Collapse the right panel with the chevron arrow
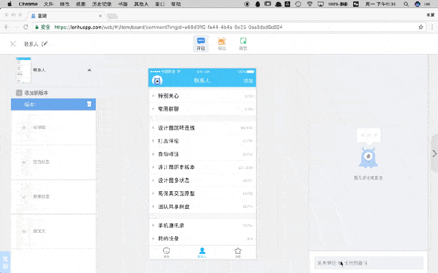The height and width of the screenshot is (273, 438). [x=434, y=154]
